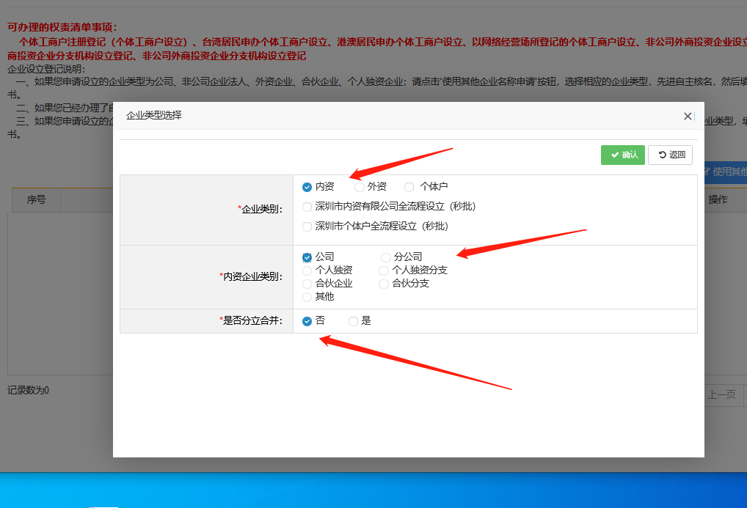The width and height of the screenshot is (747, 508).
Task: Click the 是否分立合并 field label
Action: [250, 321]
